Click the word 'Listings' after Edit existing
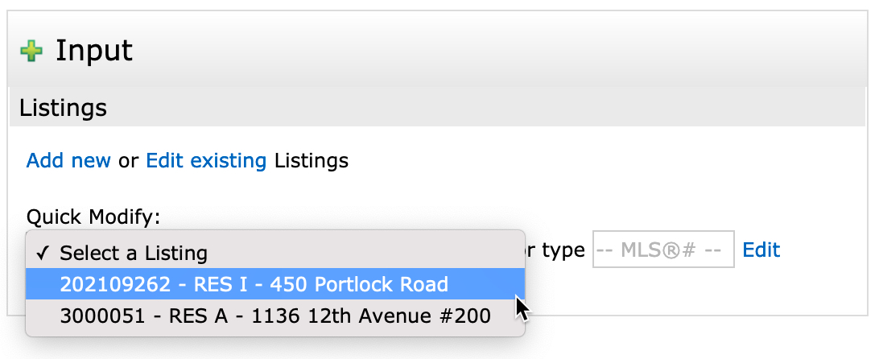This screenshot has width=879, height=359. (312, 161)
